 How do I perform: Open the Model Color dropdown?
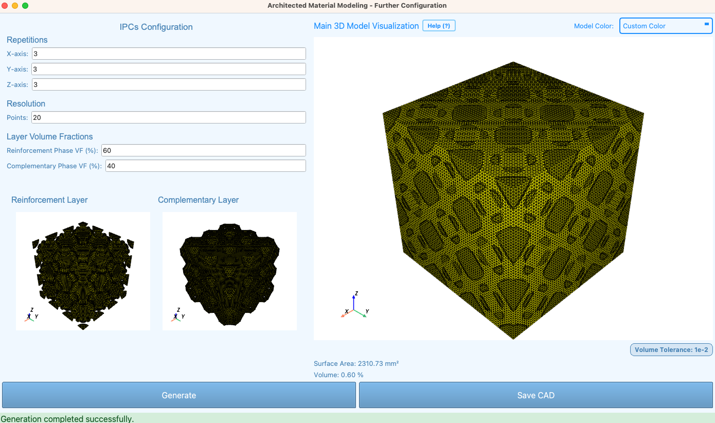(666, 26)
